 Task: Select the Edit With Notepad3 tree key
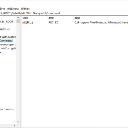point(8,37)
